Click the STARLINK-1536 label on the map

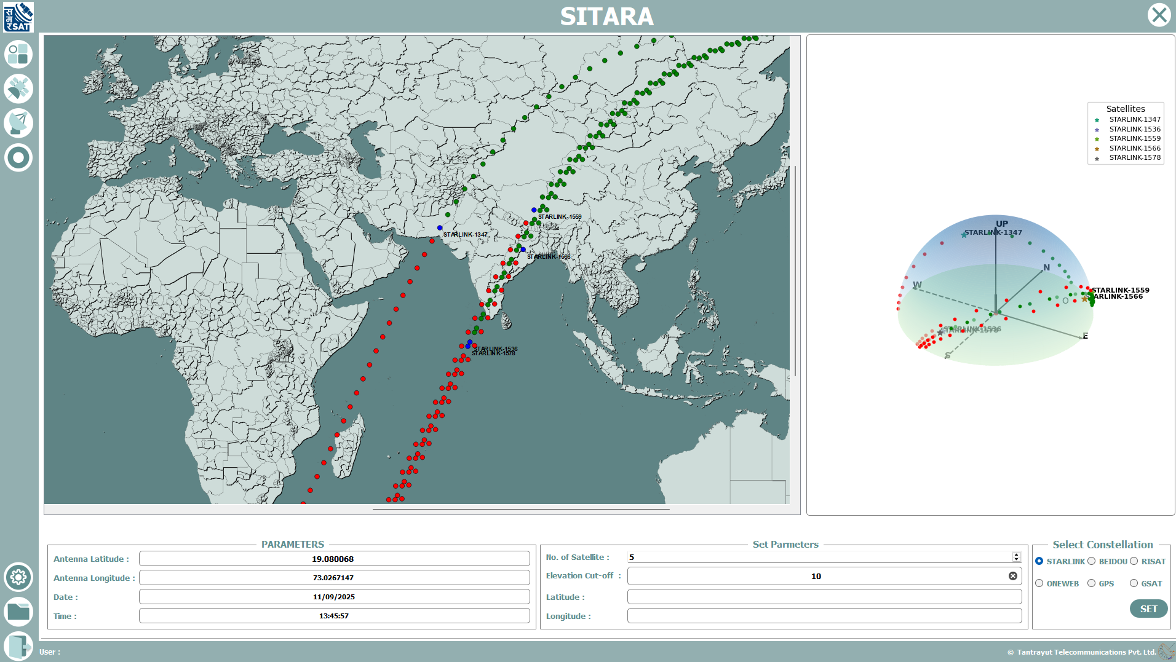[x=495, y=349]
